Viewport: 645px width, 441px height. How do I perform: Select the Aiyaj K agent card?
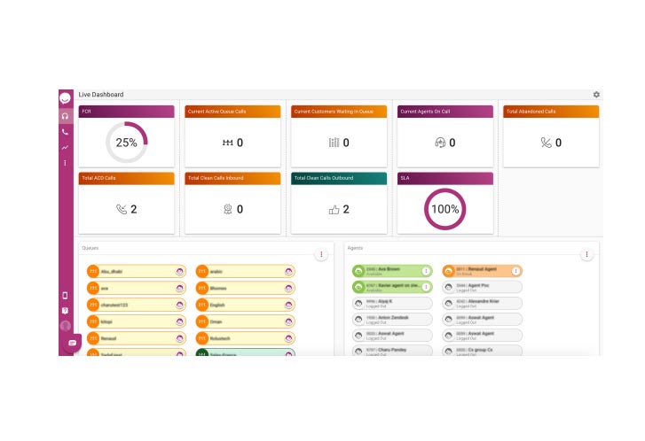pyautogui.click(x=392, y=304)
